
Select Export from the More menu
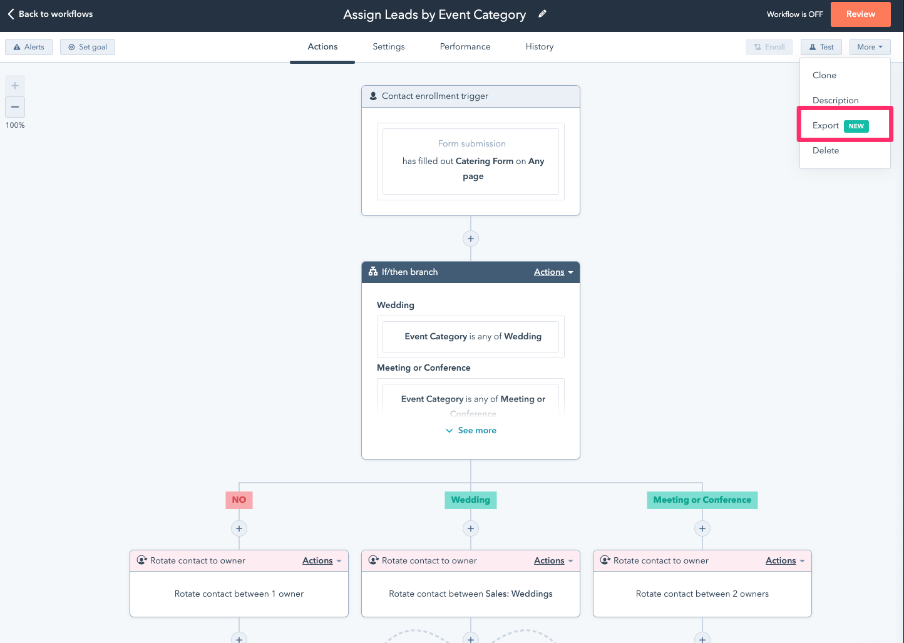tap(826, 126)
